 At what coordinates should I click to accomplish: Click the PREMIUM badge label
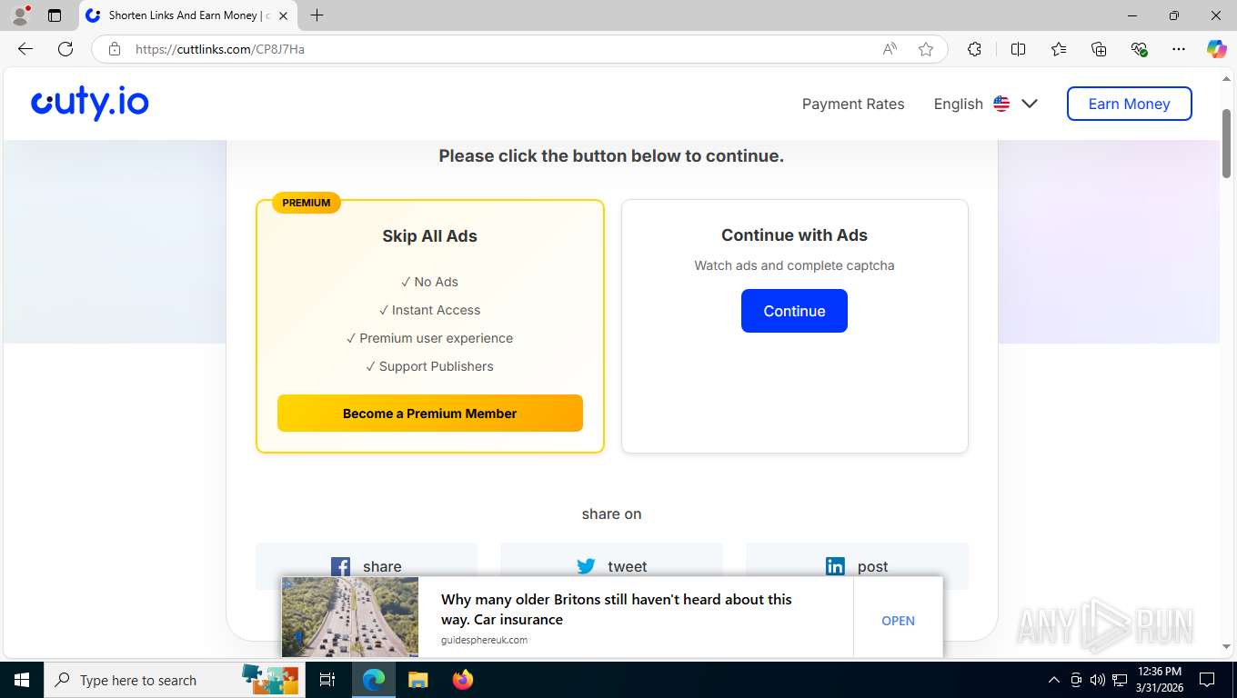point(306,203)
